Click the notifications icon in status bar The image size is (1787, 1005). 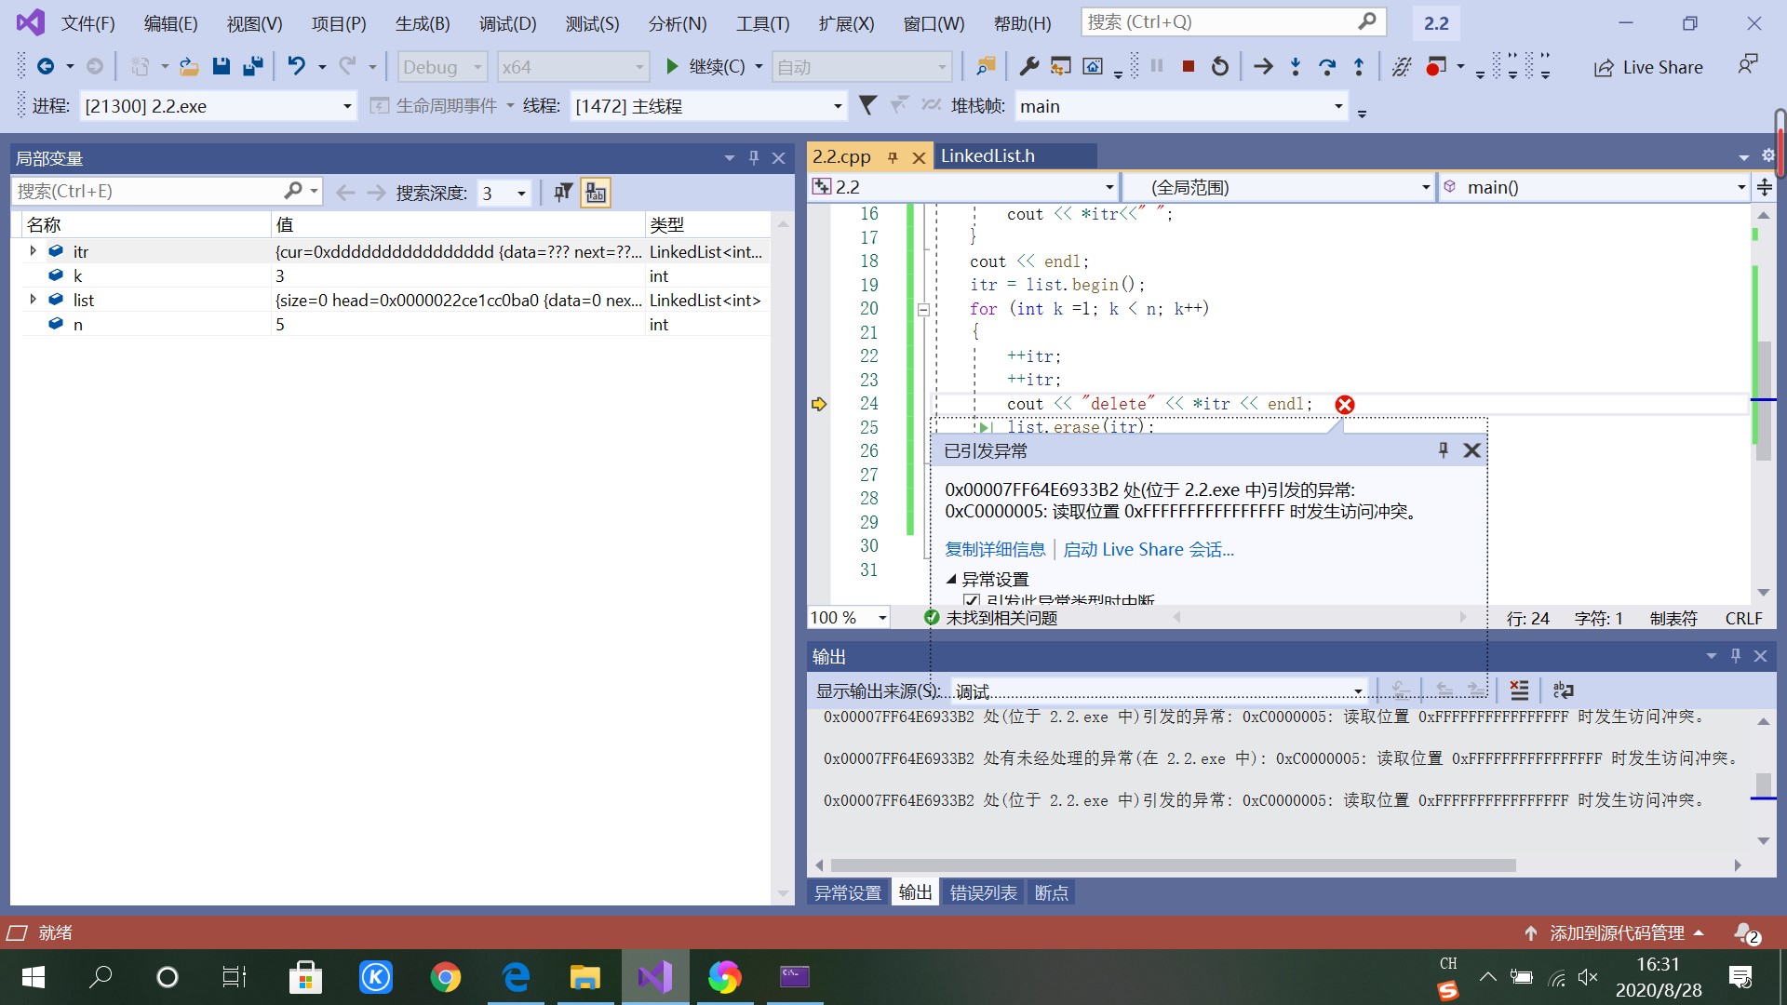(1747, 932)
